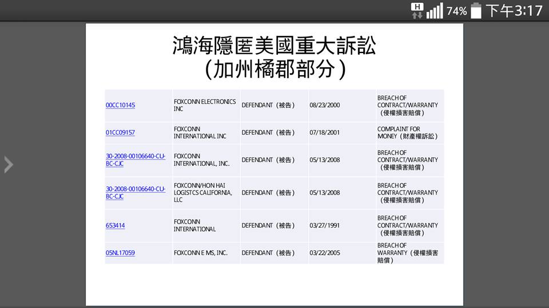
Task: Select the date 07/18/2001
Action: pos(325,132)
